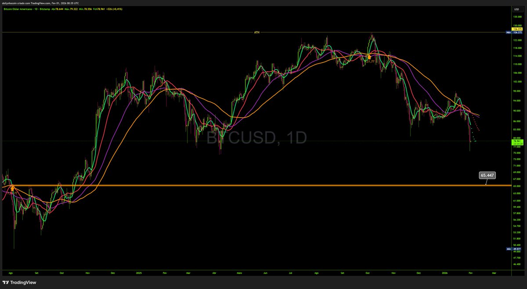Click the Máx 79.322 high value
The width and height of the screenshot is (527, 289).
click(x=71, y=9)
